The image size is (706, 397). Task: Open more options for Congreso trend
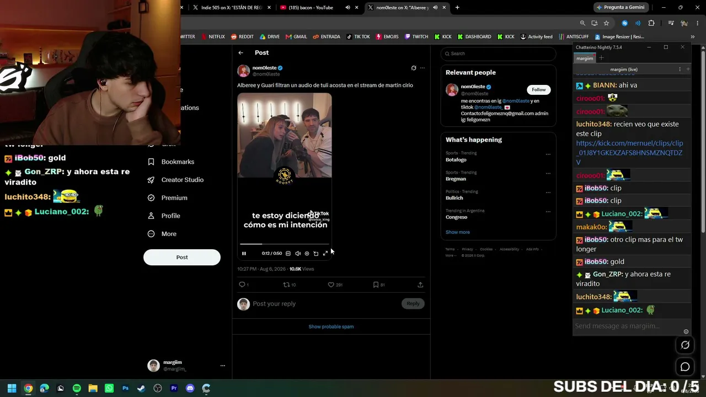[x=548, y=211]
